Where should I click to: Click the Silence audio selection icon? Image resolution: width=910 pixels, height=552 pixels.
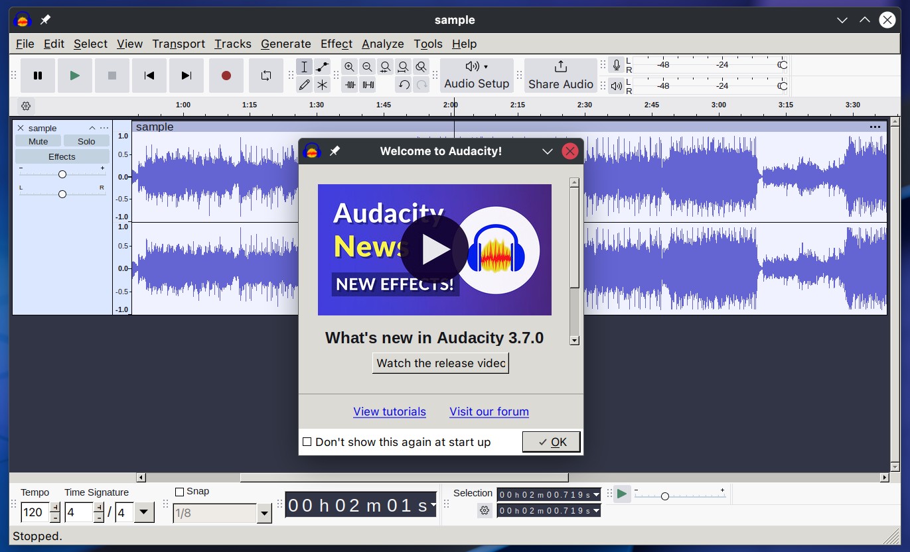pyautogui.click(x=368, y=84)
